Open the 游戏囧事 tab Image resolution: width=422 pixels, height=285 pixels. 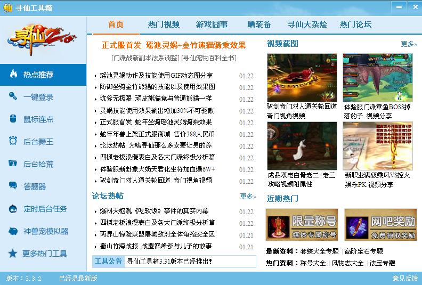tap(212, 25)
